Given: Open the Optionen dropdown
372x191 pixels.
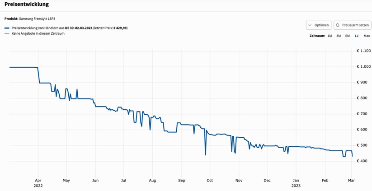Looking at the screenshot, I should pyautogui.click(x=319, y=25).
